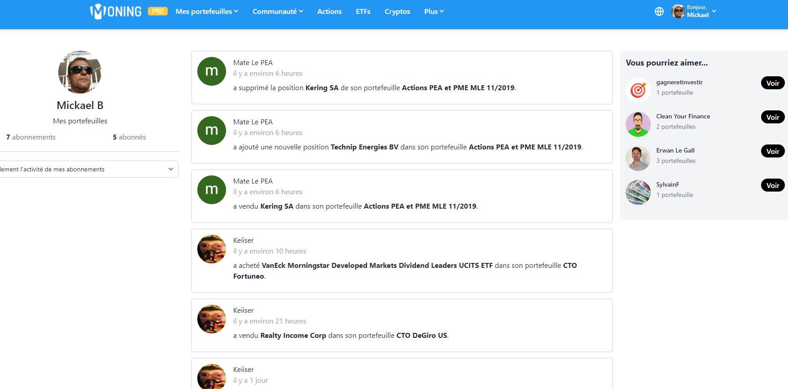The image size is (788, 389).
Task: Click the PRO badge next to the logo
Action: (x=158, y=11)
